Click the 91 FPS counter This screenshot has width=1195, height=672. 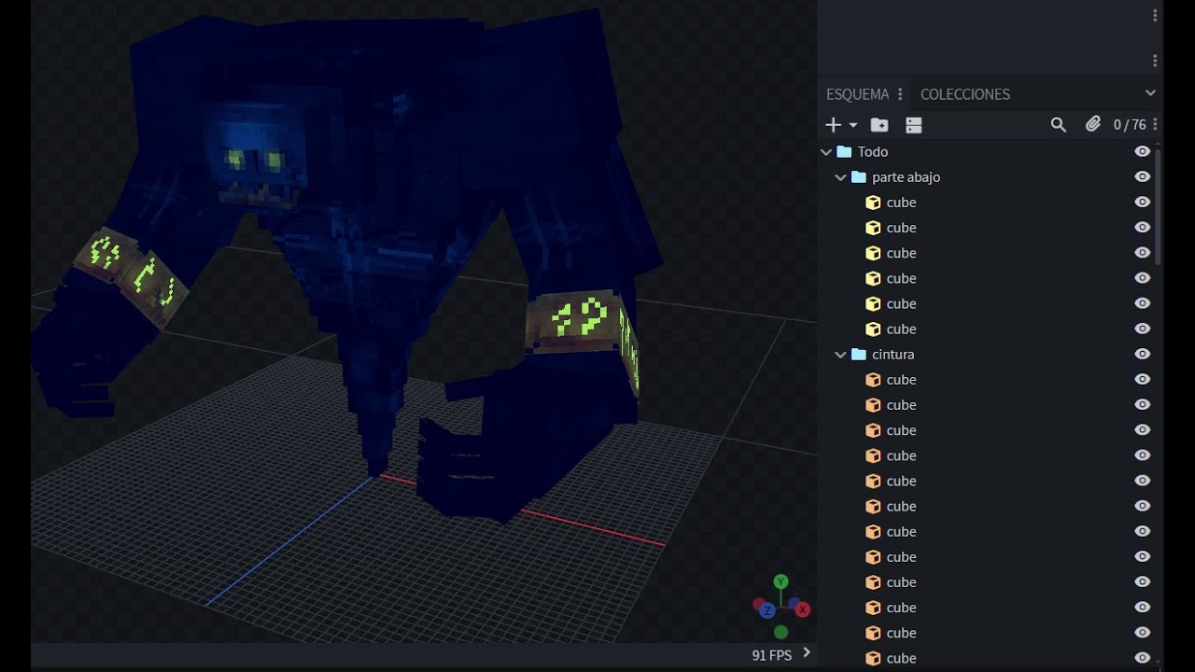click(x=771, y=655)
